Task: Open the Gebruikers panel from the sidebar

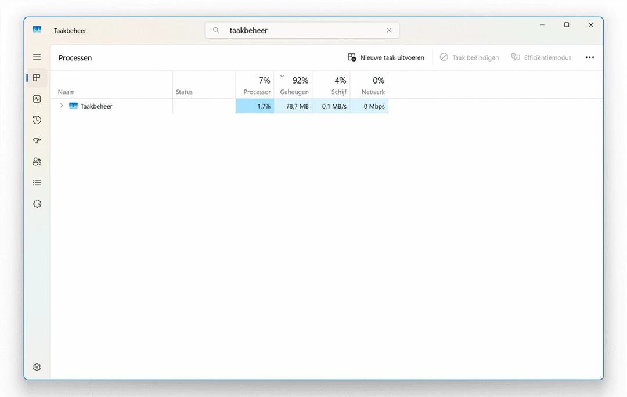Action: 37,162
